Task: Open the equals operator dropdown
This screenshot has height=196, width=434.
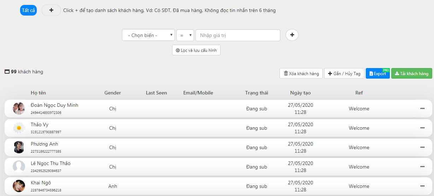Action: pos(185,35)
